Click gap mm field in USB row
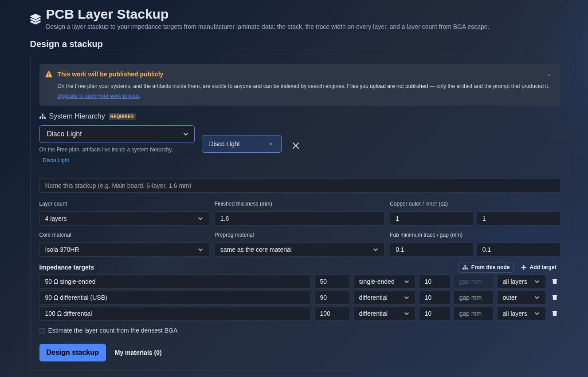 pyautogui.click(x=474, y=298)
